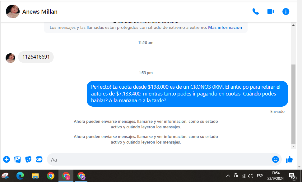Image resolution: width=302 pixels, height=182 pixels.
Task: Open File Explorer from the taskbar
Action: pos(35,176)
